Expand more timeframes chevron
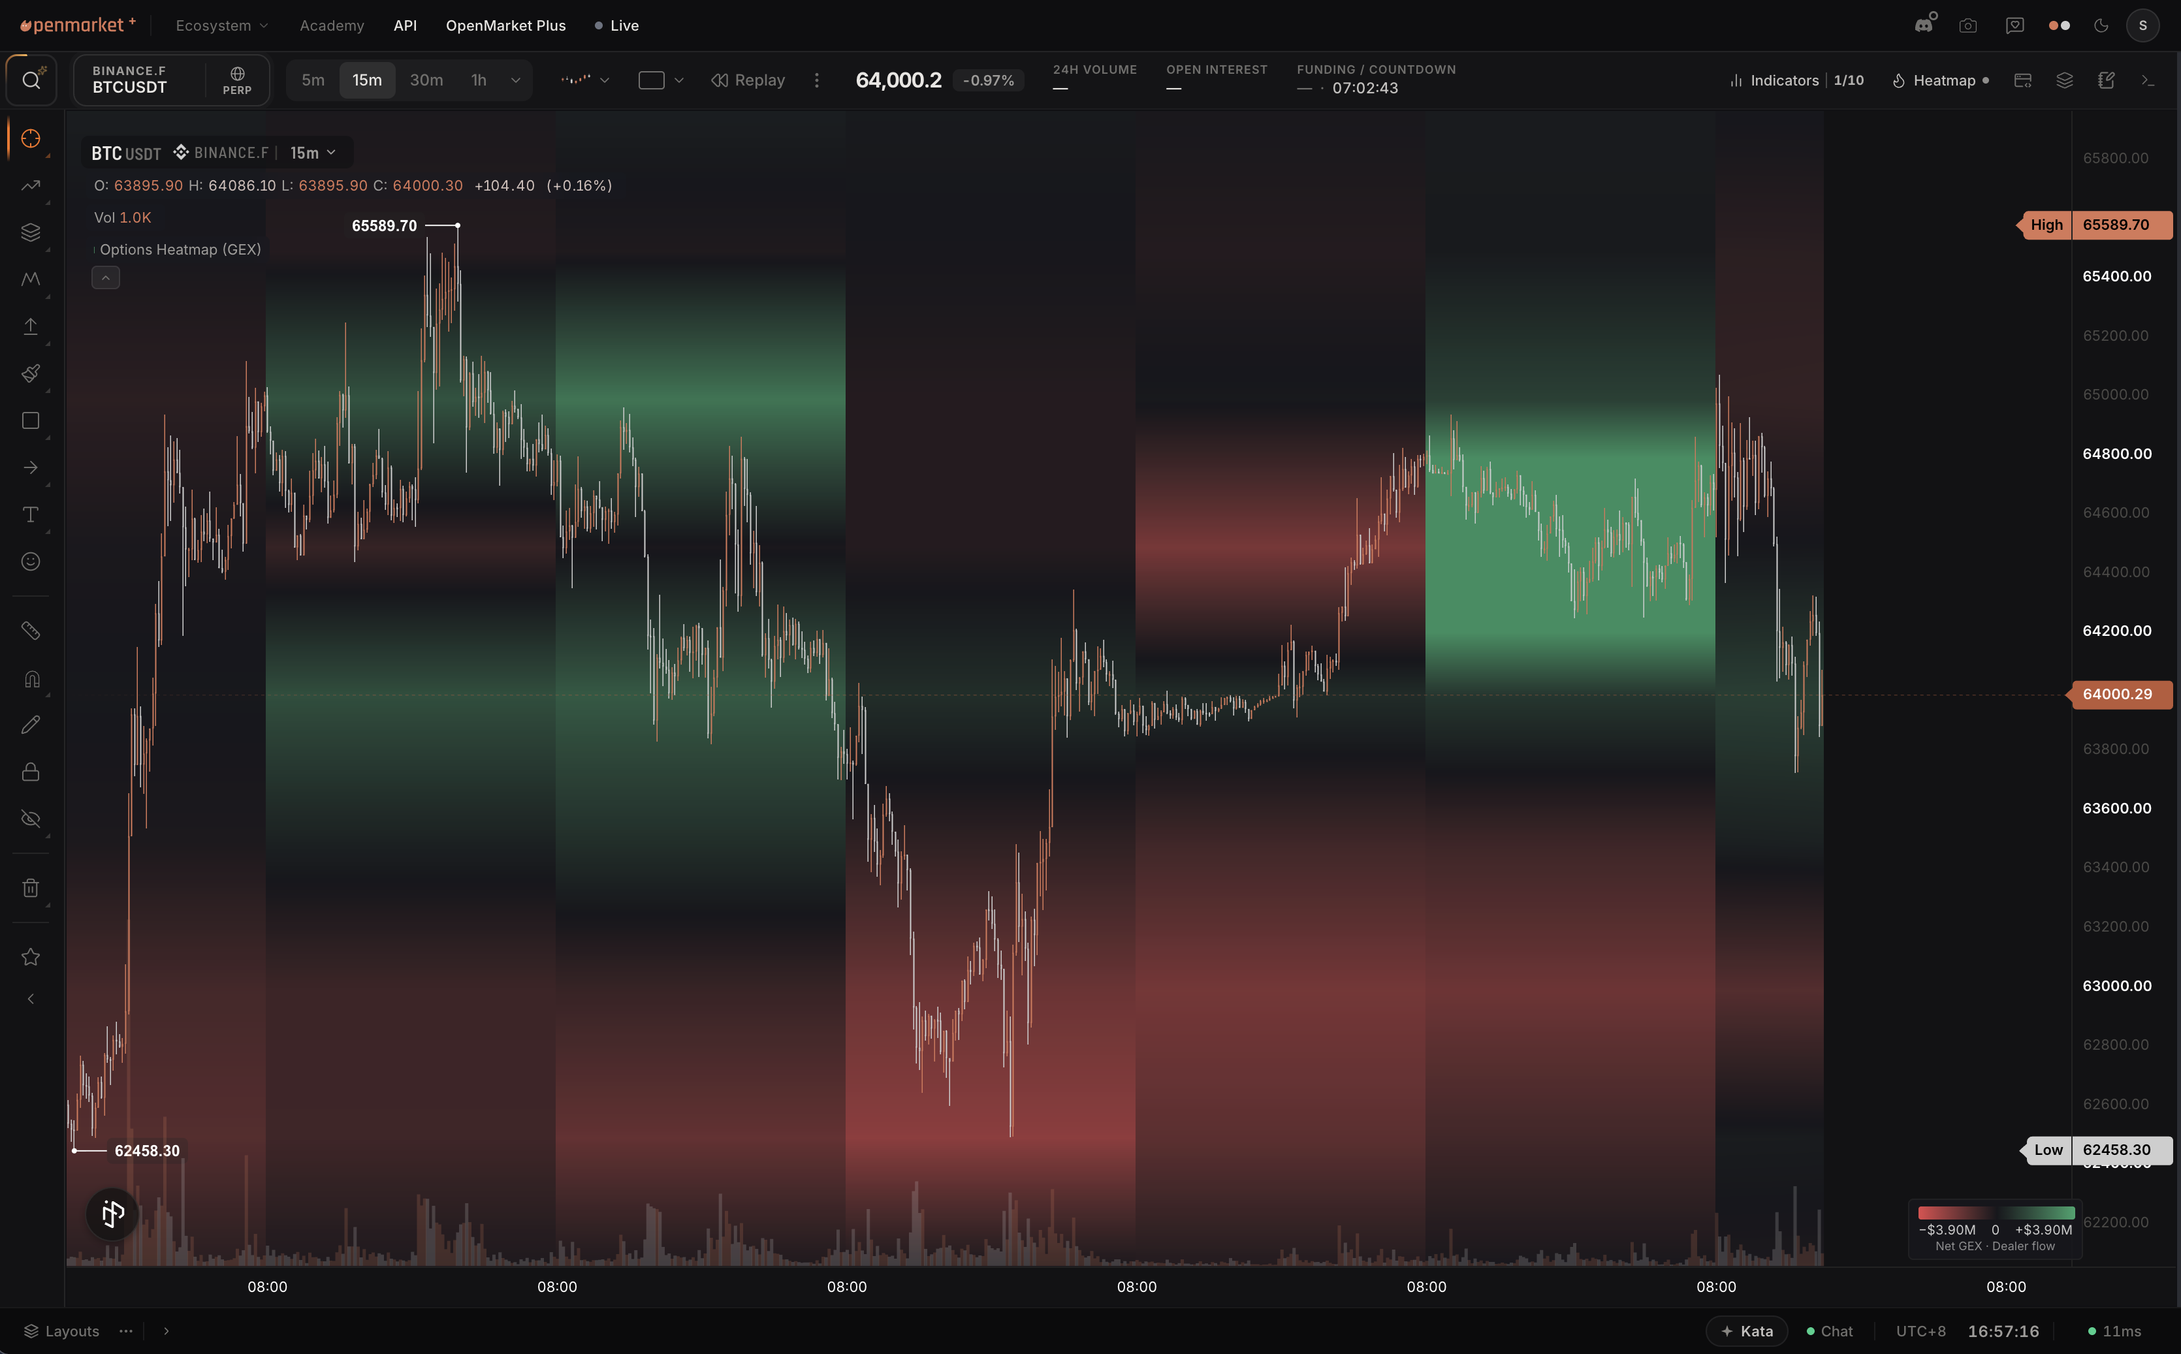 click(x=516, y=80)
